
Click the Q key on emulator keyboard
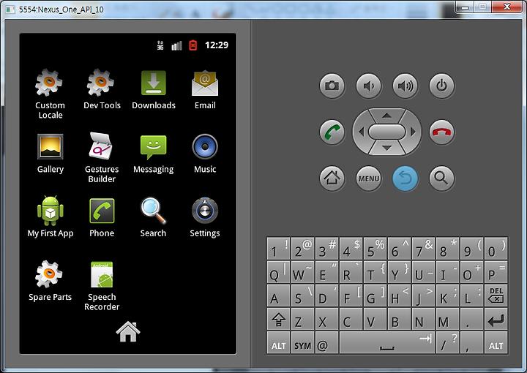coord(279,272)
